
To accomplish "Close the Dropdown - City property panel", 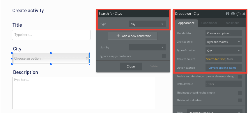I will point(244,14).
